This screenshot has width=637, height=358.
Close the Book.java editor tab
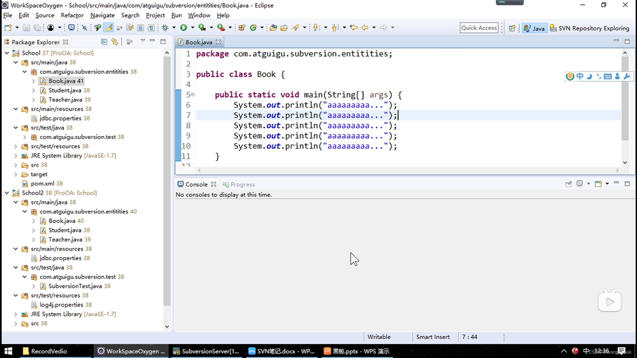pyautogui.click(x=218, y=42)
